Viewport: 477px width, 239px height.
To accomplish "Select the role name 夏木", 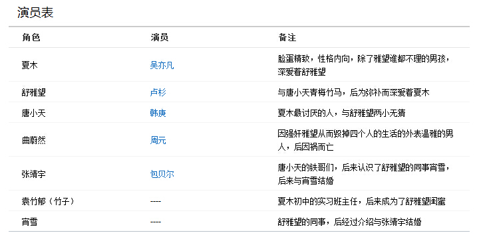I will pos(29,65).
